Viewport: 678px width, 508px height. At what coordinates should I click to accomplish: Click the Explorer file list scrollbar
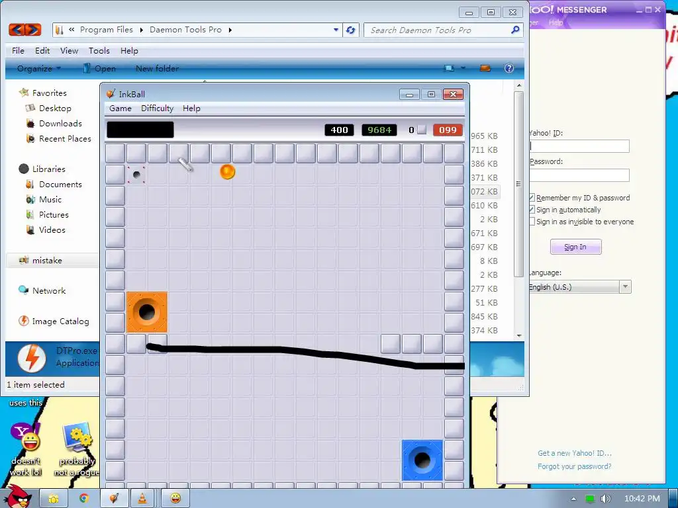pyautogui.click(x=519, y=184)
